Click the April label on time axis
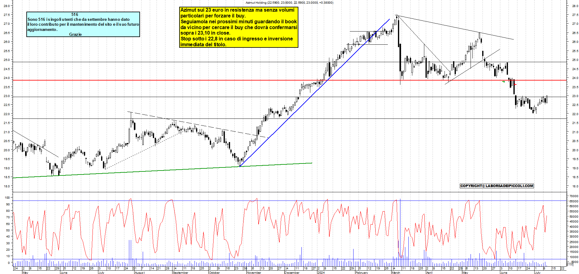Image resolution: width=579 pixels, height=274 pixels. 430,272
